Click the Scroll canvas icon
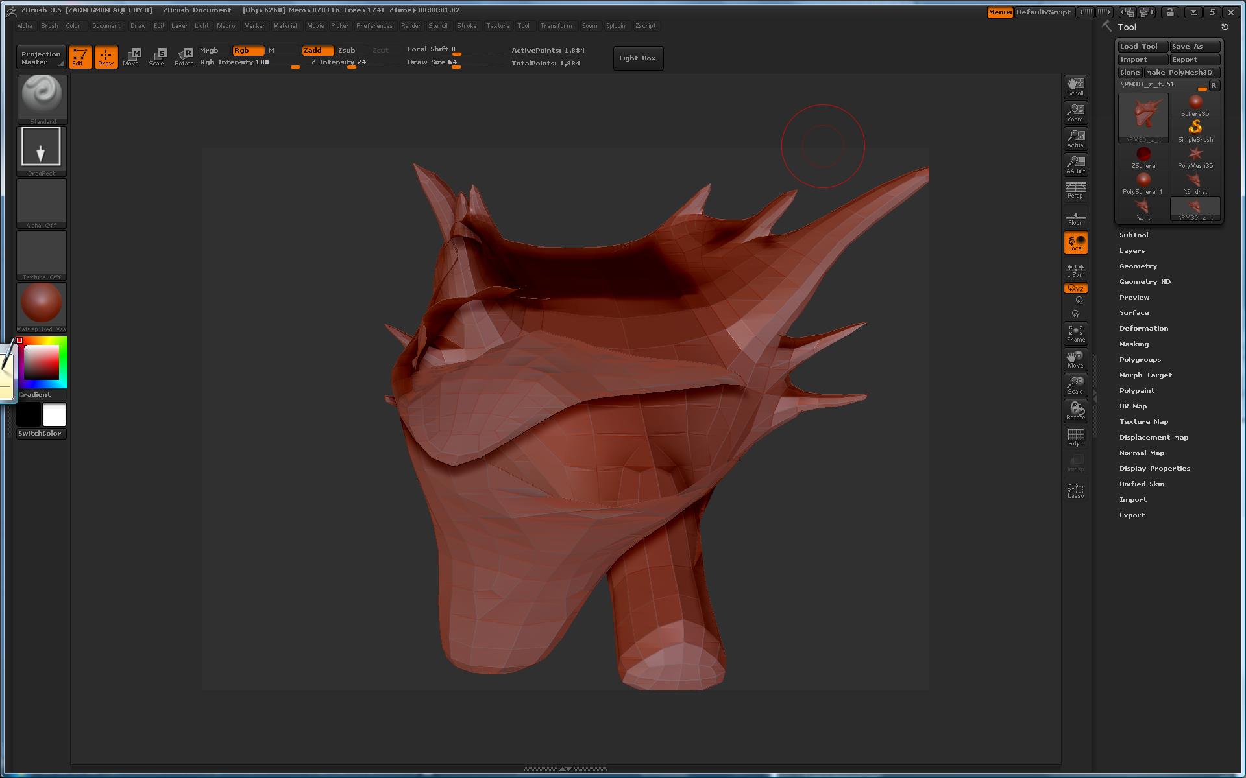The image size is (1246, 778). (x=1075, y=86)
